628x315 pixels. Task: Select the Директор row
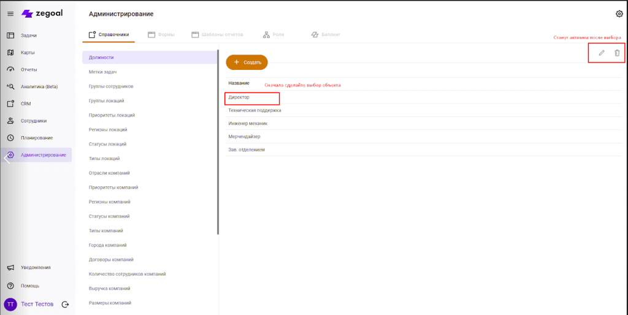[x=252, y=97]
